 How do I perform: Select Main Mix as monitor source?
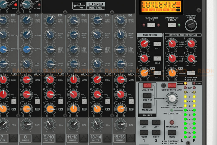[147, 105]
